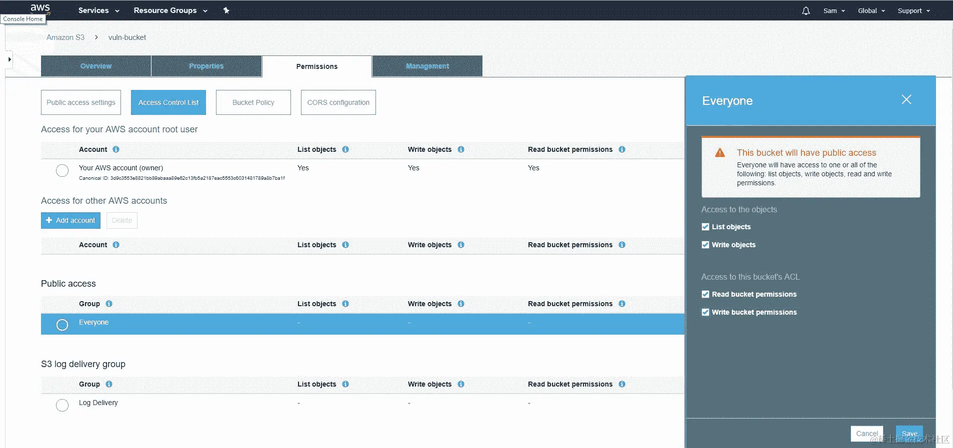The image size is (953, 448).
Task: Show List objects info in S3 log delivery table
Action: (x=345, y=384)
